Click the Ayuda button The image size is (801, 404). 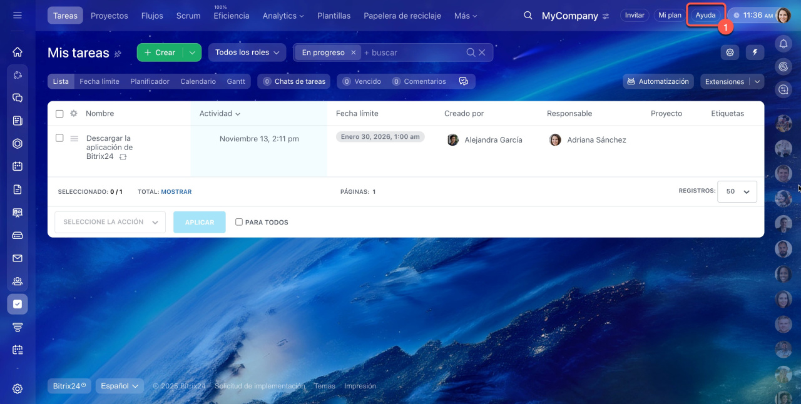[705, 16]
